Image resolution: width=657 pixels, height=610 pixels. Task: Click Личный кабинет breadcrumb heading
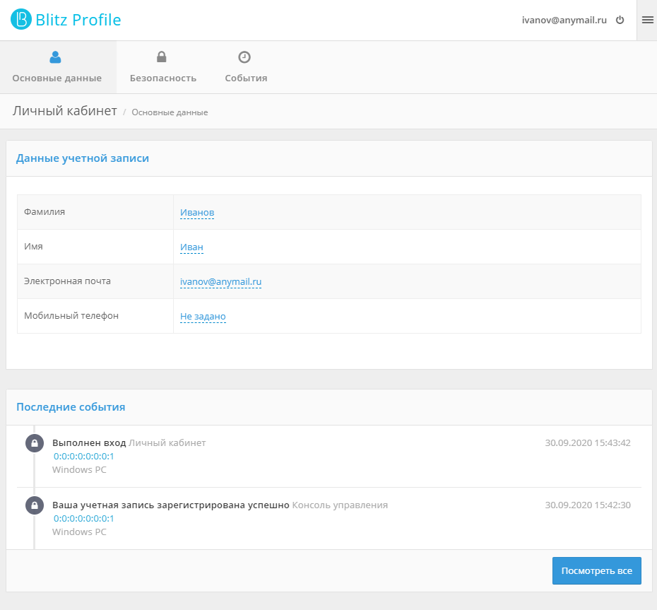(64, 111)
